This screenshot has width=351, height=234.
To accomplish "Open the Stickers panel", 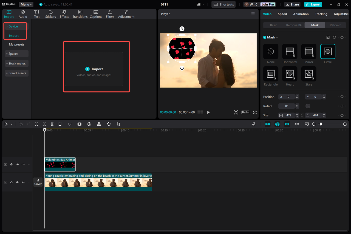I will point(50,14).
